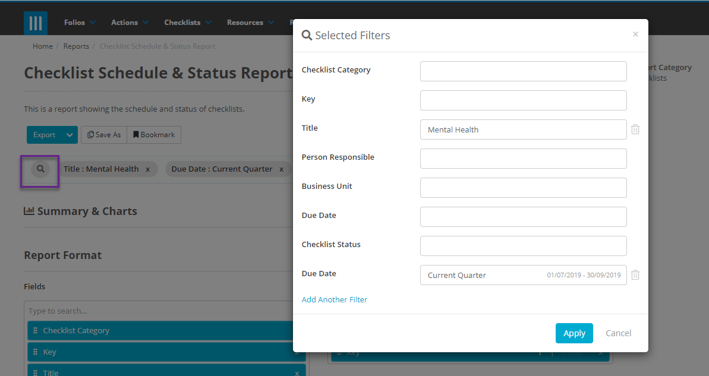Delete the Title filter using its trash icon
Image resolution: width=709 pixels, height=376 pixels.
[x=635, y=129]
